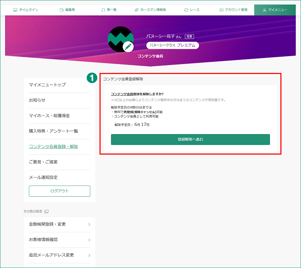Click the profile avatar image
The width and height of the screenshot is (301, 268).
120,39
